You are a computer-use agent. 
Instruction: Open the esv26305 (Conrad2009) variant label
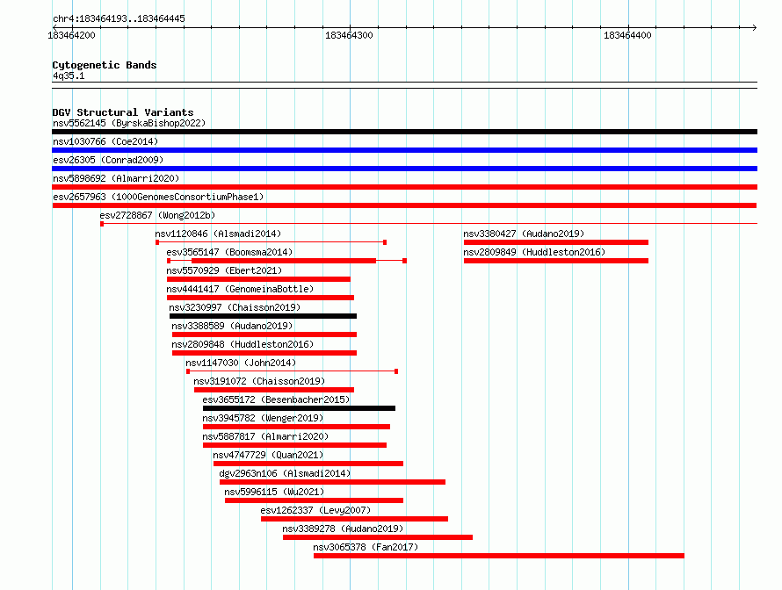click(x=108, y=160)
